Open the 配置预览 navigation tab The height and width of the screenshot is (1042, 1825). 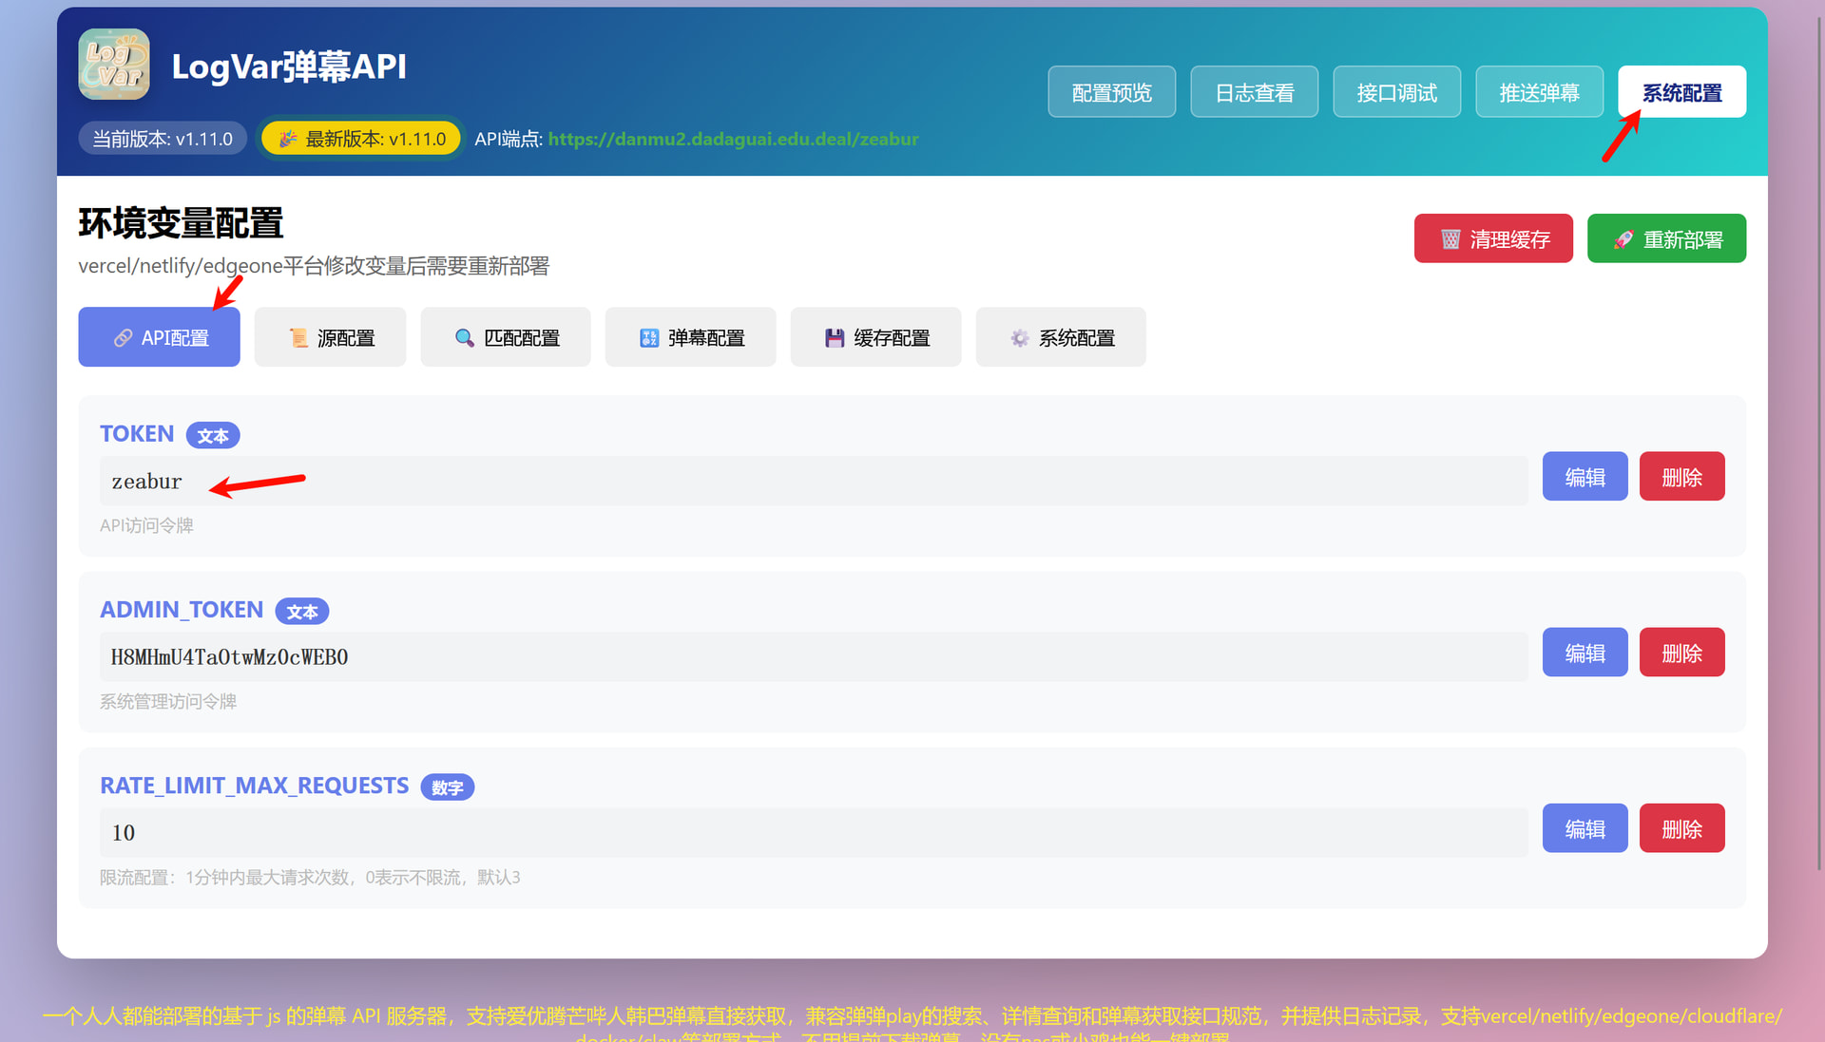point(1111,92)
